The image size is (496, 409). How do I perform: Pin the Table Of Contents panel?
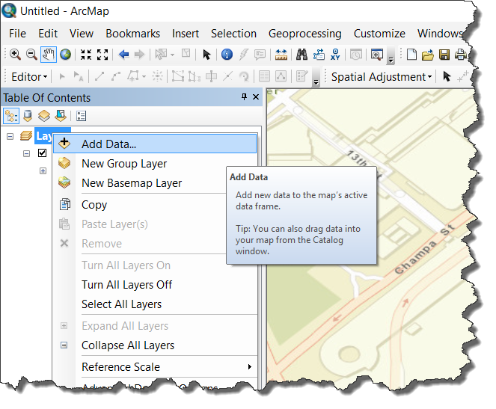point(244,96)
